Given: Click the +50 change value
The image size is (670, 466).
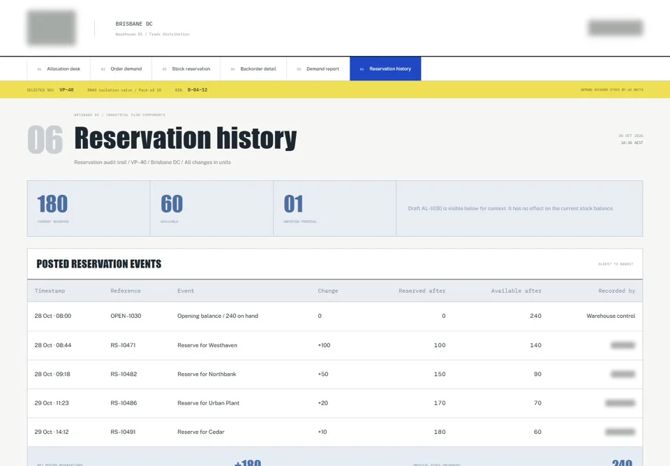Looking at the screenshot, I should 323,374.
